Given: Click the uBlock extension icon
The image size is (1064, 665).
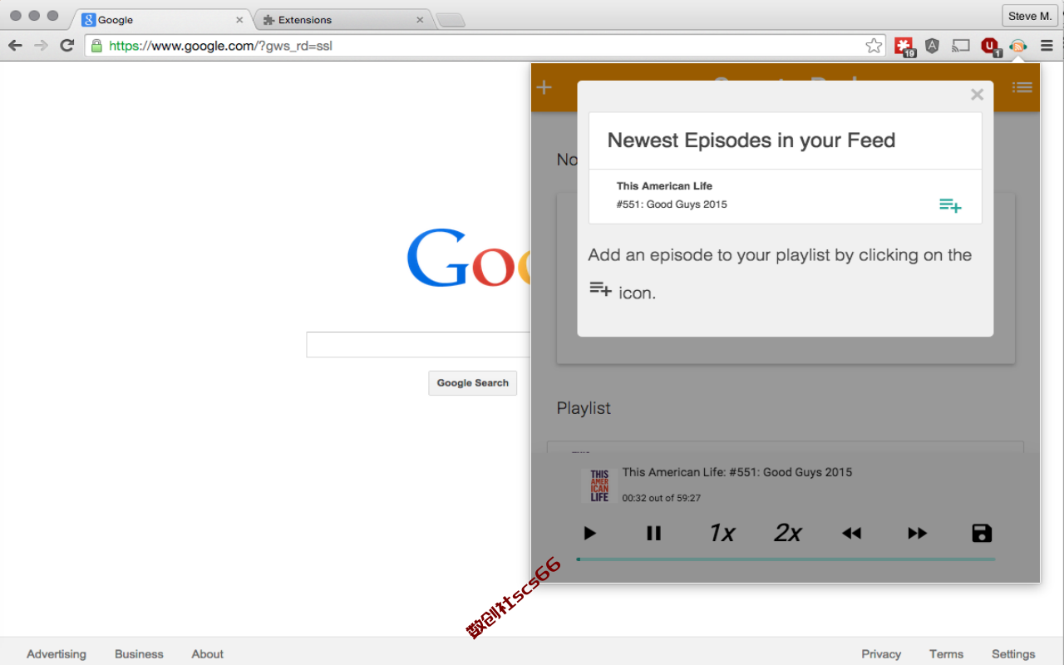Looking at the screenshot, I should [x=990, y=47].
